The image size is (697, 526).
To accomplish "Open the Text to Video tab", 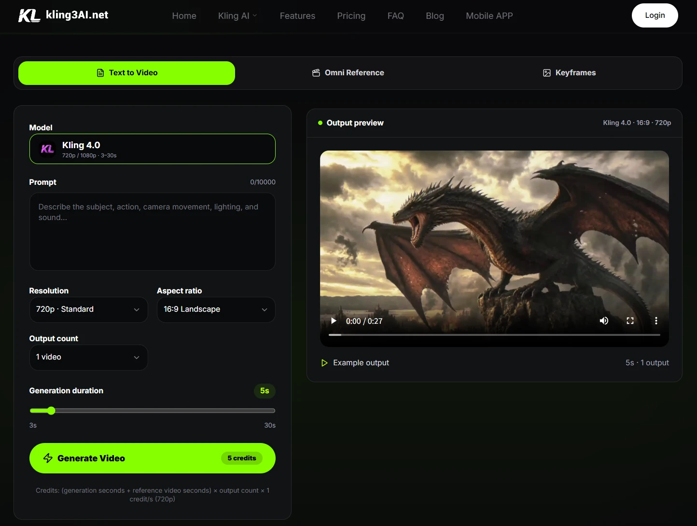I will click(x=126, y=73).
